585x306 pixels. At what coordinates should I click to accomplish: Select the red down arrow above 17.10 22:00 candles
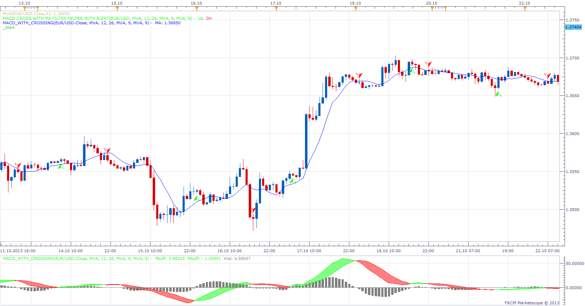point(359,75)
